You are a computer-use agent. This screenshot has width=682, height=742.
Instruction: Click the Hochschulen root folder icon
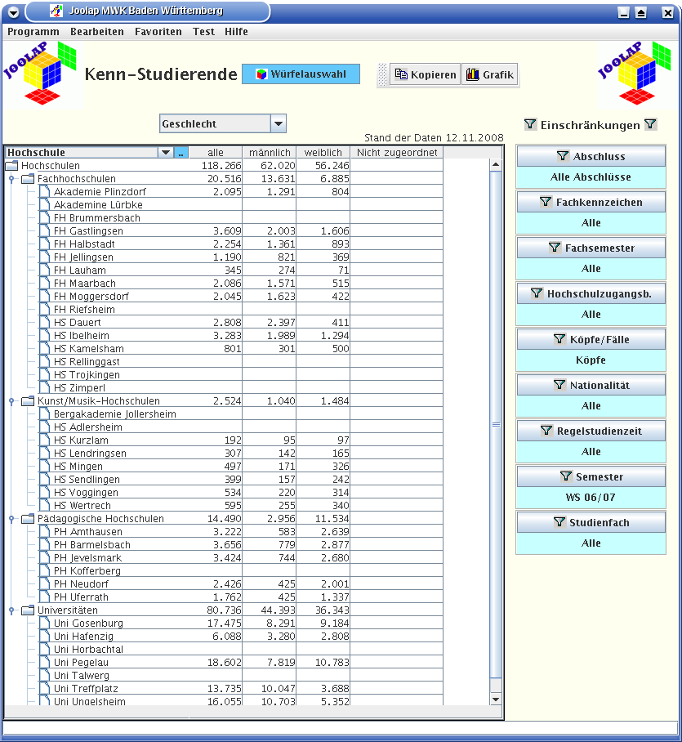pos(11,166)
